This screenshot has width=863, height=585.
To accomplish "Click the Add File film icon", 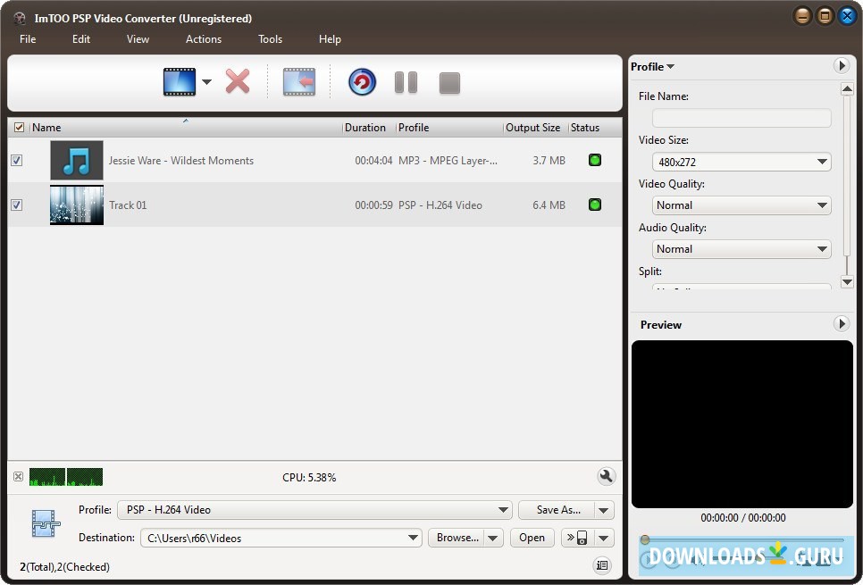I will (x=180, y=82).
